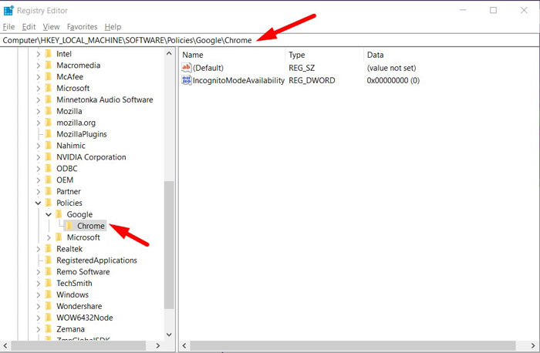This screenshot has width=540, height=353.
Task: Expand the Intel key
Action: point(39,54)
